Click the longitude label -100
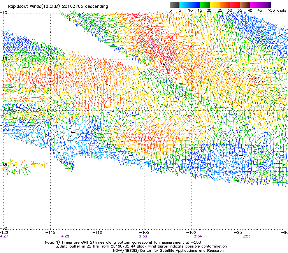This screenshot has height=253, width=288. coord(191,232)
